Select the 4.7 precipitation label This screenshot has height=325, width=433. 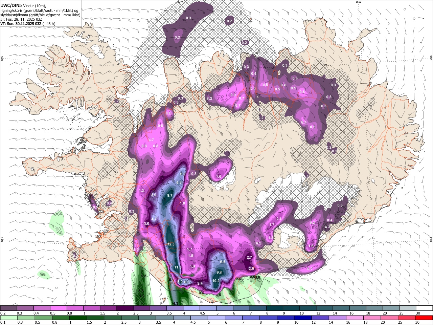pos(154,219)
